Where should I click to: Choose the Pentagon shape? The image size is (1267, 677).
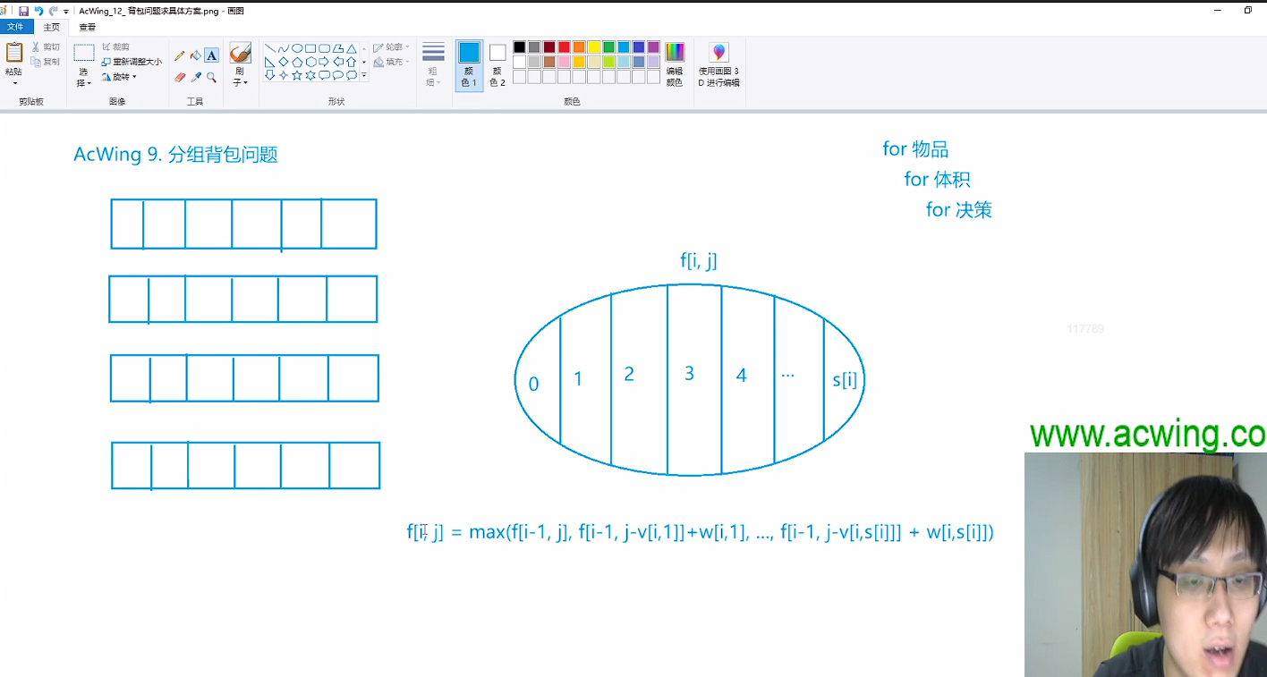(x=296, y=62)
